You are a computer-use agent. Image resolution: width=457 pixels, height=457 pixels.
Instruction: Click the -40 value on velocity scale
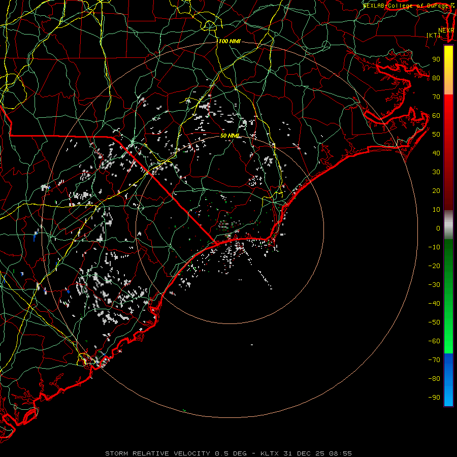(x=434, y=304)
